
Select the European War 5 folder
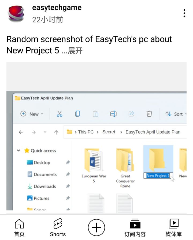tap(94, 165)
